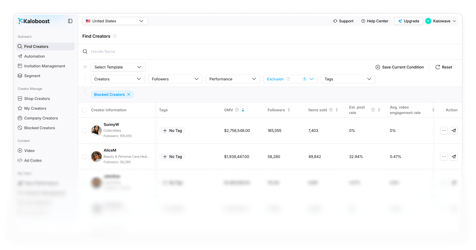Click the $1,939,447.00 GMV value

point(237,157)
